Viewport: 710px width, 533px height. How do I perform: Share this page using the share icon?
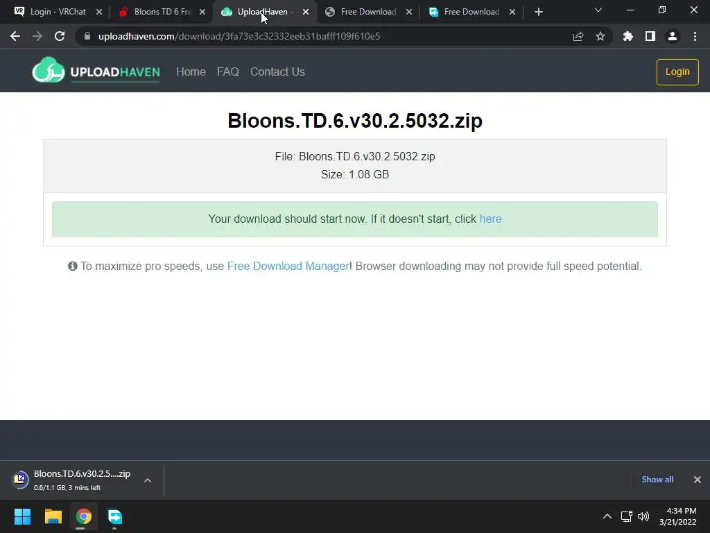(x=578, y=36)
